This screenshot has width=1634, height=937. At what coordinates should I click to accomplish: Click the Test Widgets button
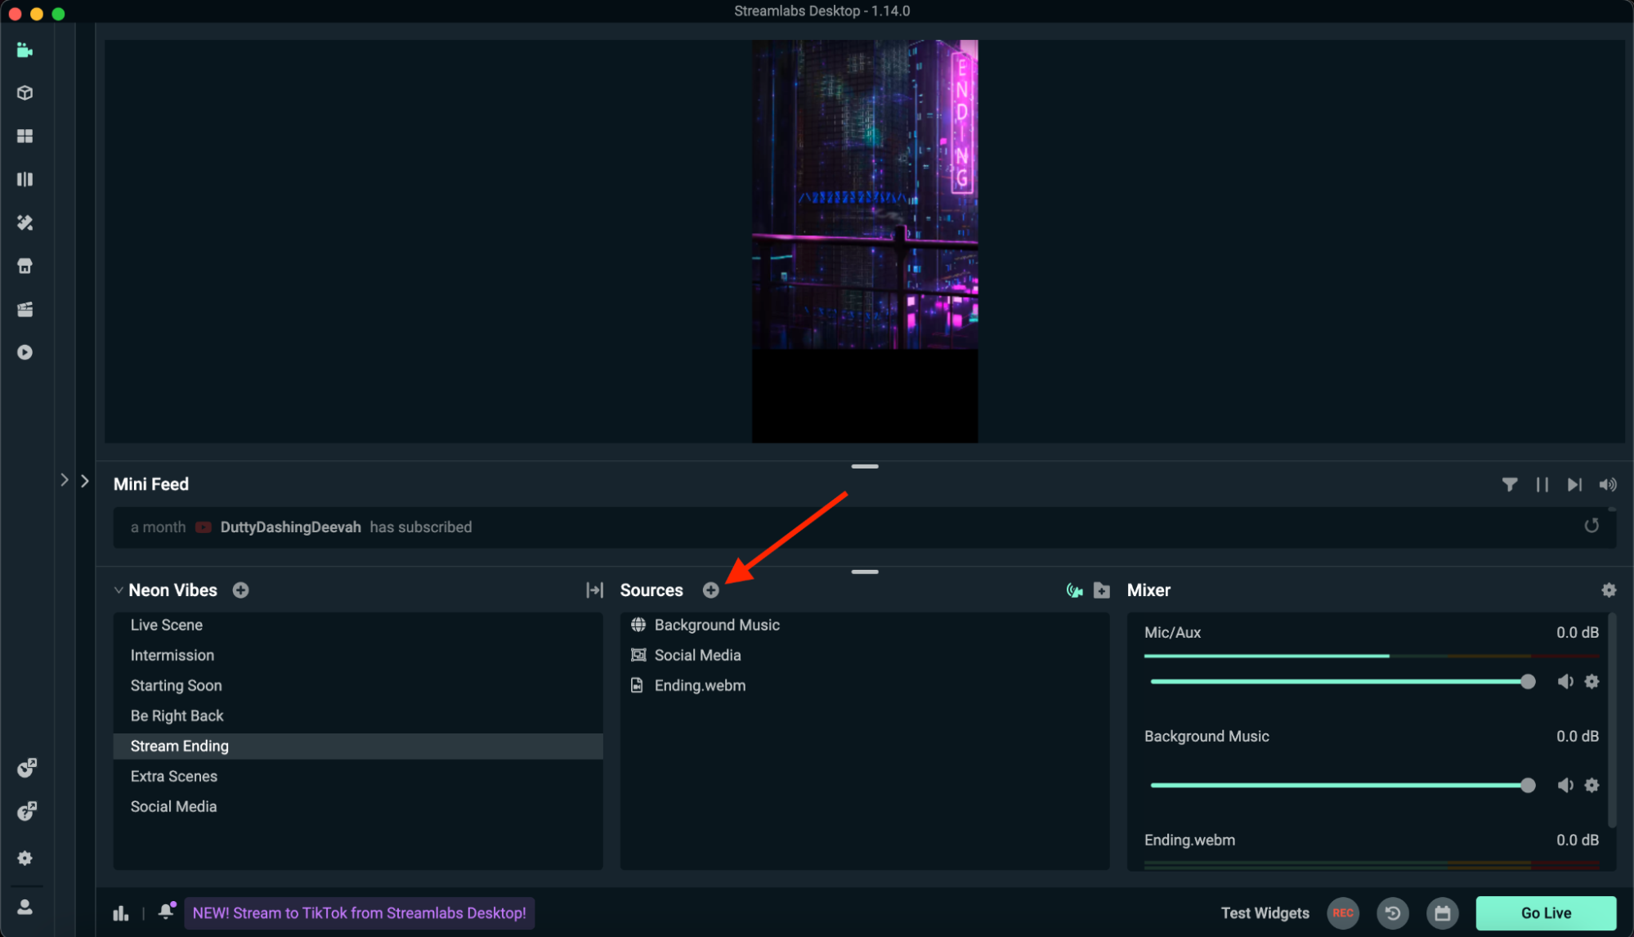[1265, 912]
